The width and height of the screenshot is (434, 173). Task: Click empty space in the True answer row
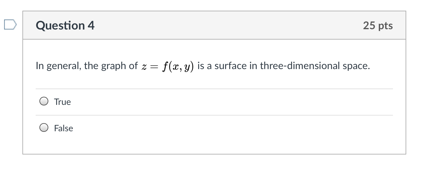coord(221,102)
